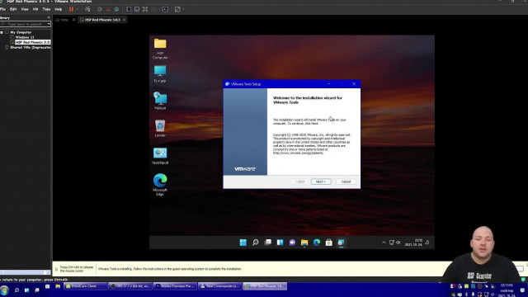Viewport: 528px width, 297px height.
Task: Click the guest taskbar clock and date
Action: [x=413, y=243]
